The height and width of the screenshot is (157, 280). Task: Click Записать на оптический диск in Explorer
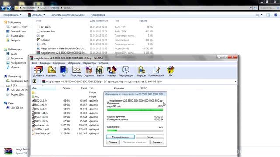[68, 15]
